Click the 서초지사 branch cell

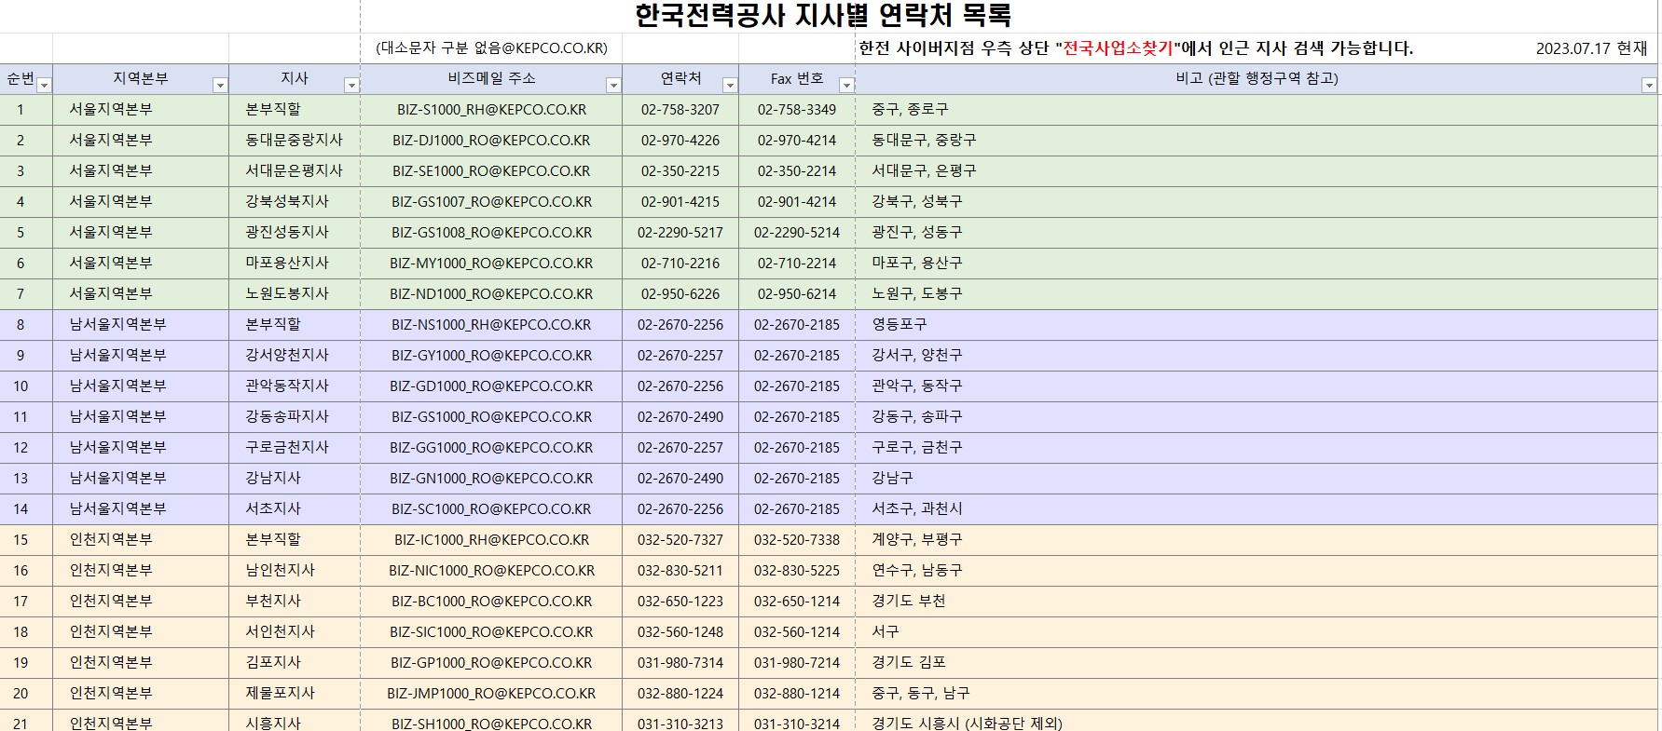point(295,509)
